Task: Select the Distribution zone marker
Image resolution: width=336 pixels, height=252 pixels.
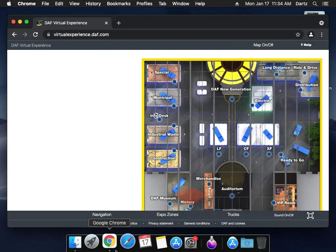Action: (301, 90)
